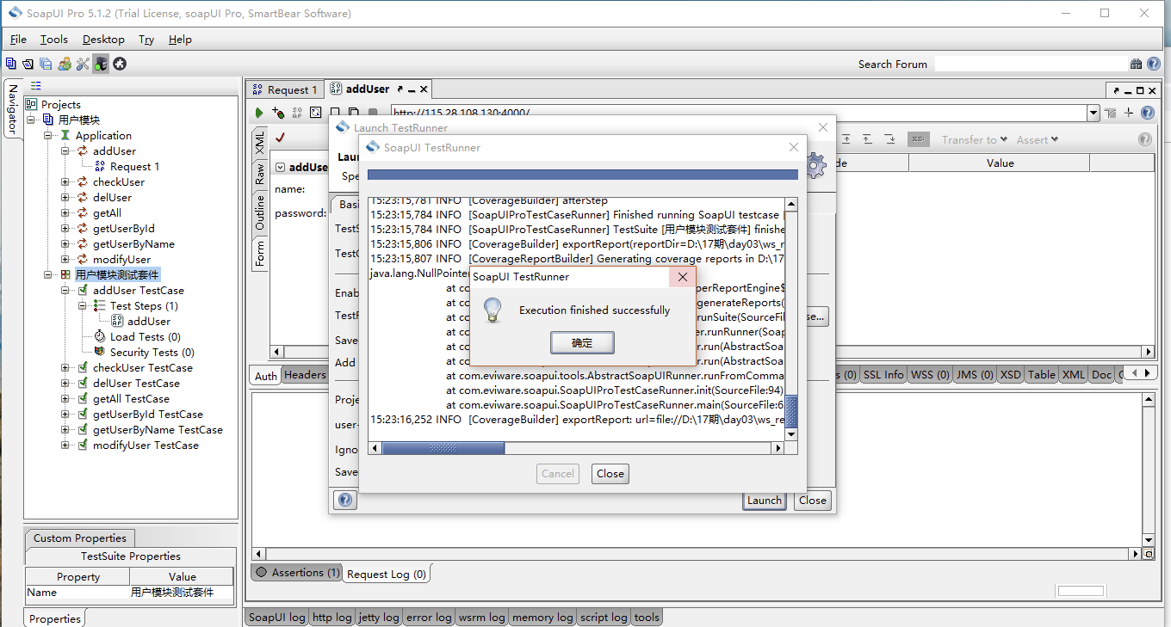Collapse the 用户模块 project node
This screenshot has height=627, width=1171.
(x=31, y=120)
